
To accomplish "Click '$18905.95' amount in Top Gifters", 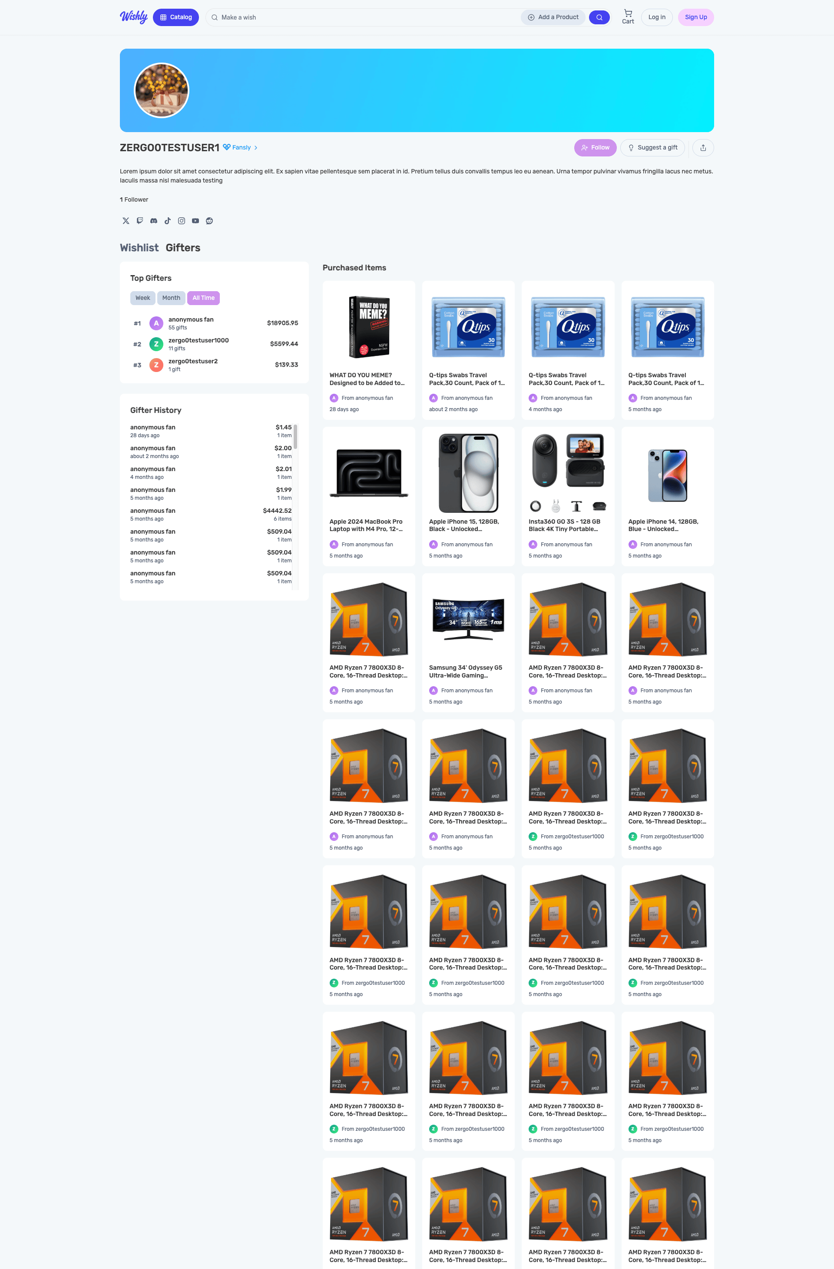I will [282, 323].
